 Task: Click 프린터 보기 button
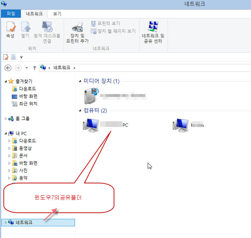click(105, 23)
